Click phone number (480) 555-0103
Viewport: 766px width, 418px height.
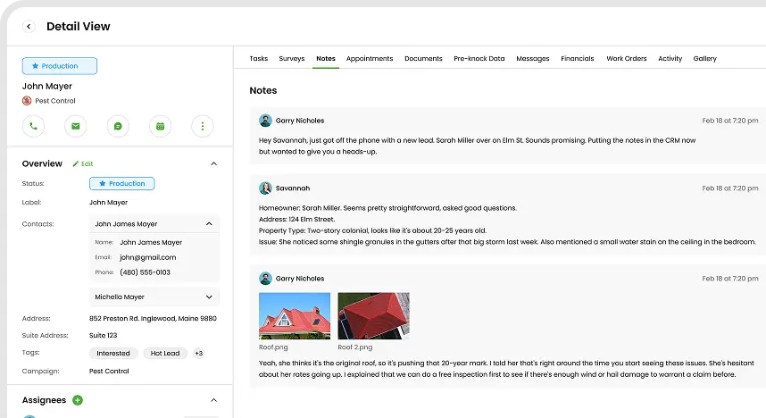coord(146,272)
